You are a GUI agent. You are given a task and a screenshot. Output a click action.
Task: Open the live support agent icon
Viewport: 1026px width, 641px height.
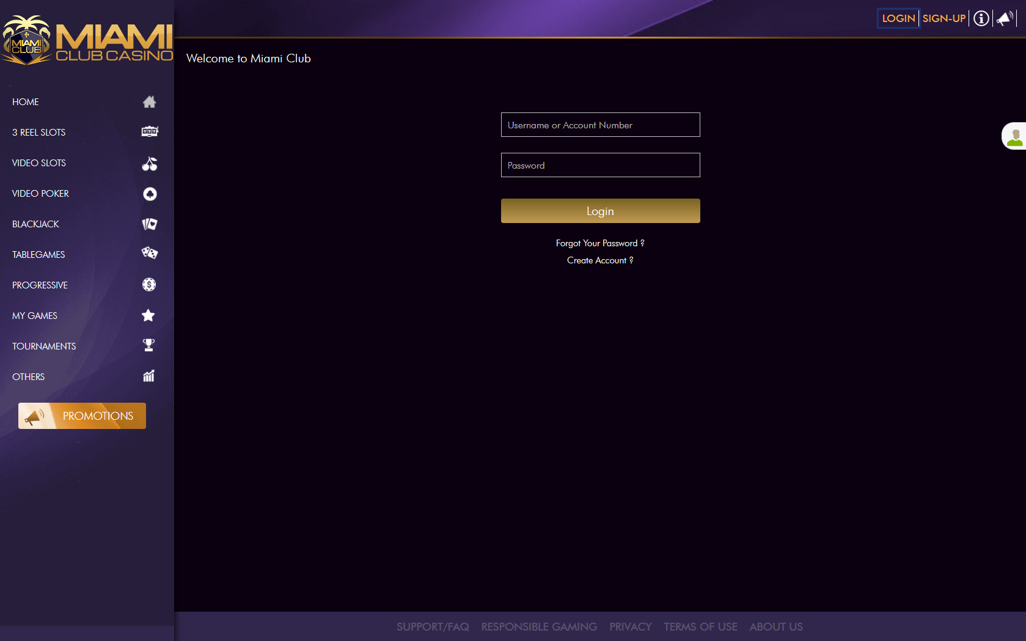(x=1014, y=136)
